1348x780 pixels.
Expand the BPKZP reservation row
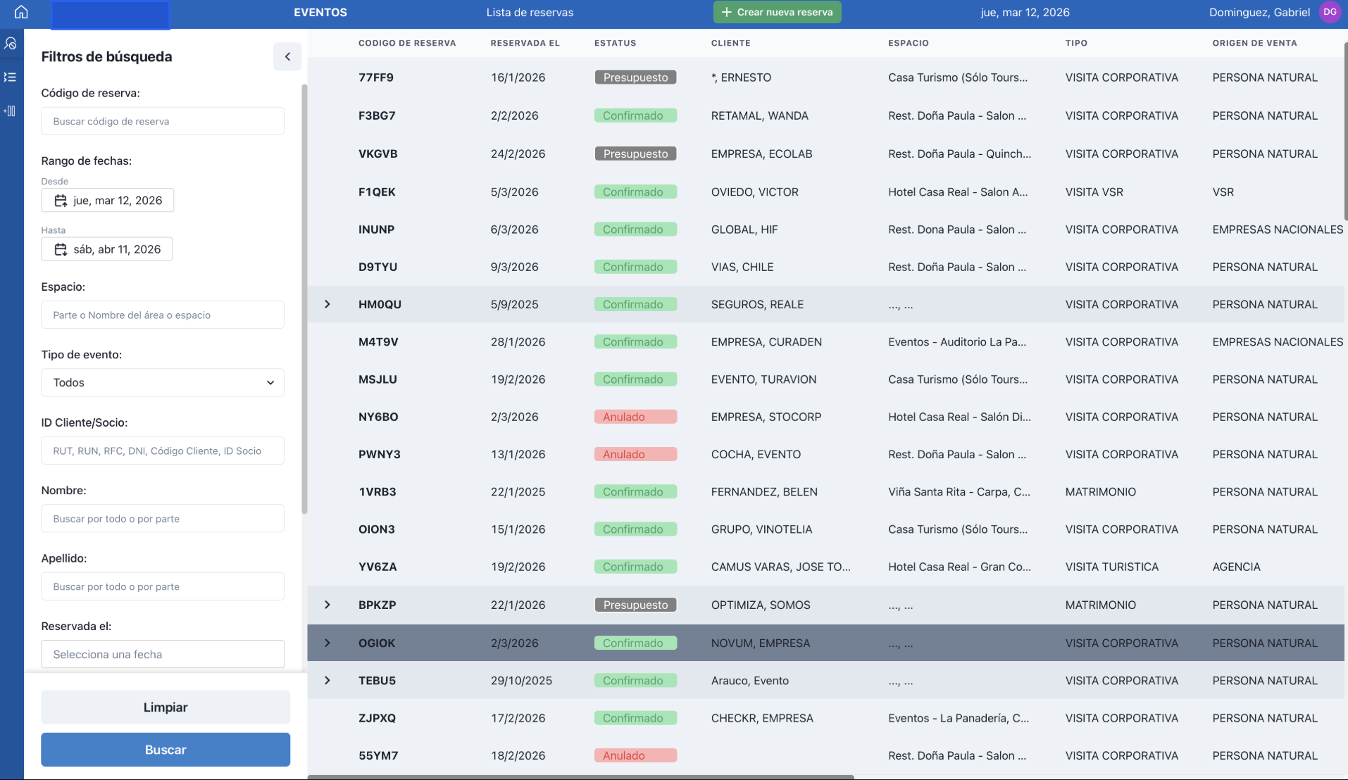[327, 605]
